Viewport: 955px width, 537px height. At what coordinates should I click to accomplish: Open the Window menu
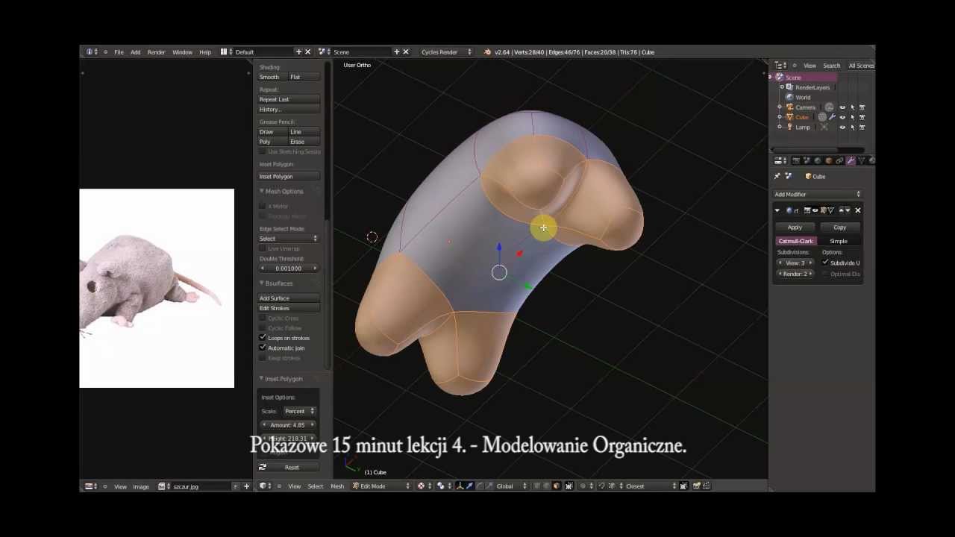tap(182, 52)
